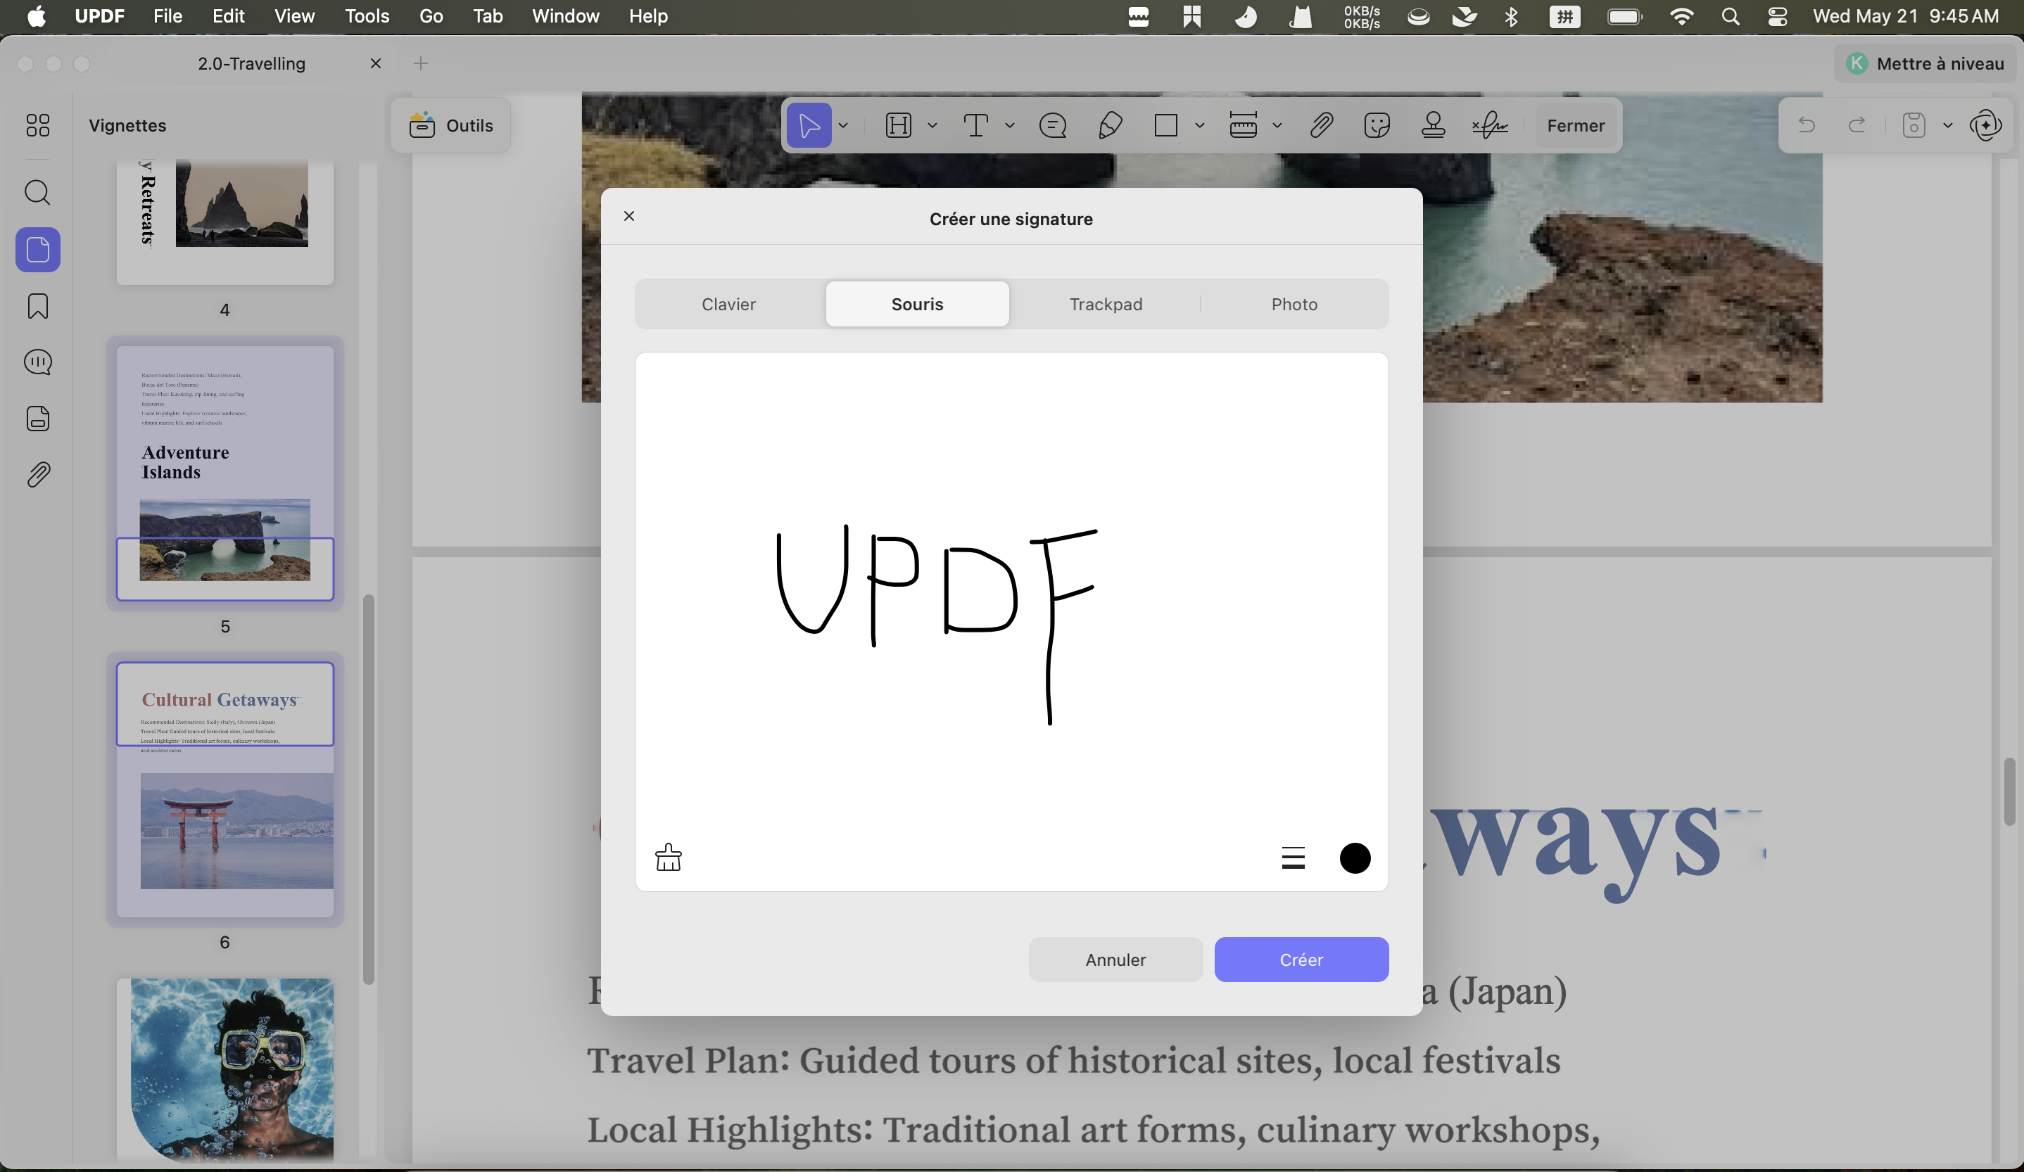
Task: Select the sticky note comment tool
Action: (1052, 125)
